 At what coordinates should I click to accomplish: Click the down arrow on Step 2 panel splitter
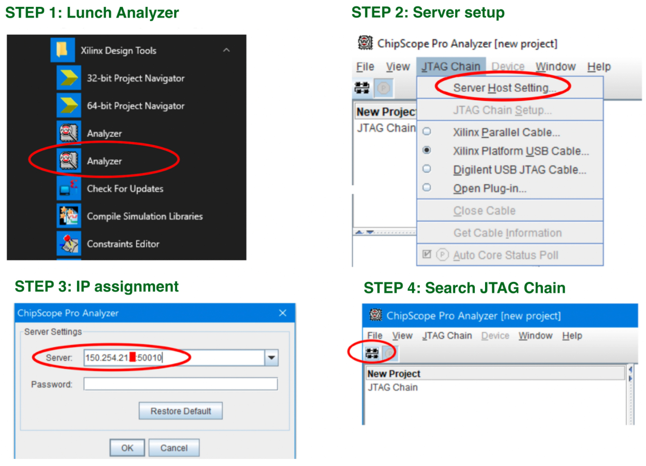coord(370,232)
